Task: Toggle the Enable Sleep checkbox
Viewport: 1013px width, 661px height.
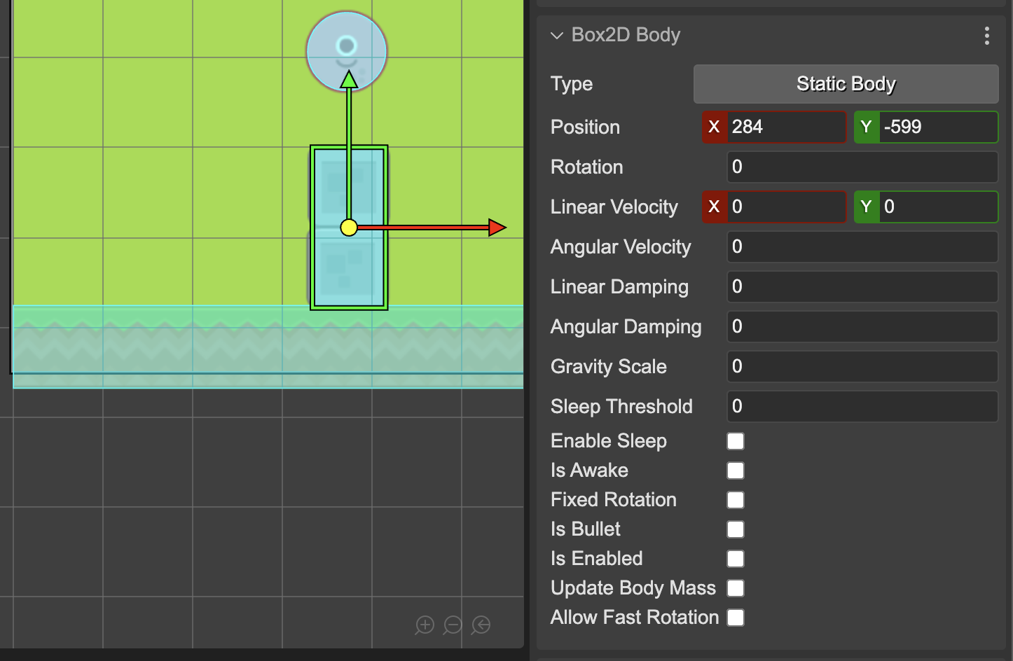Action: [x=736, y=441]
